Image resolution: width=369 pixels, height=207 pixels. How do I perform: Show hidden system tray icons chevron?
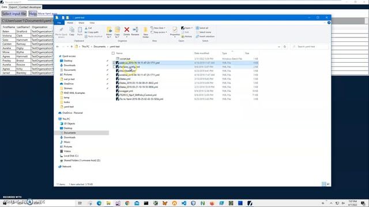coord(331,203)
